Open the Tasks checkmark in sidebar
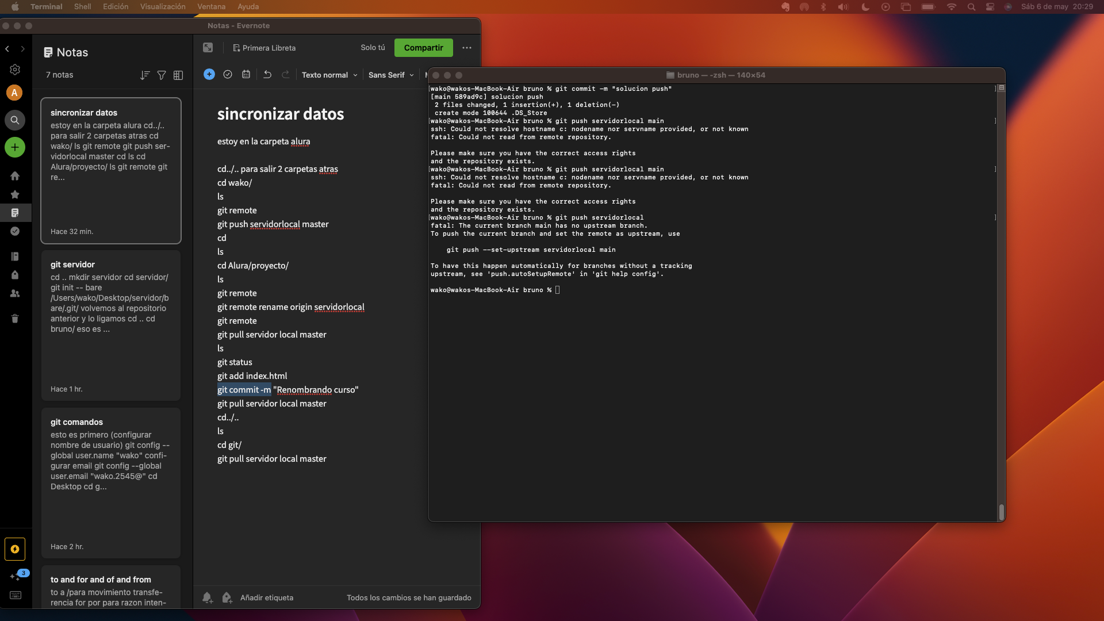 point(15,231)
